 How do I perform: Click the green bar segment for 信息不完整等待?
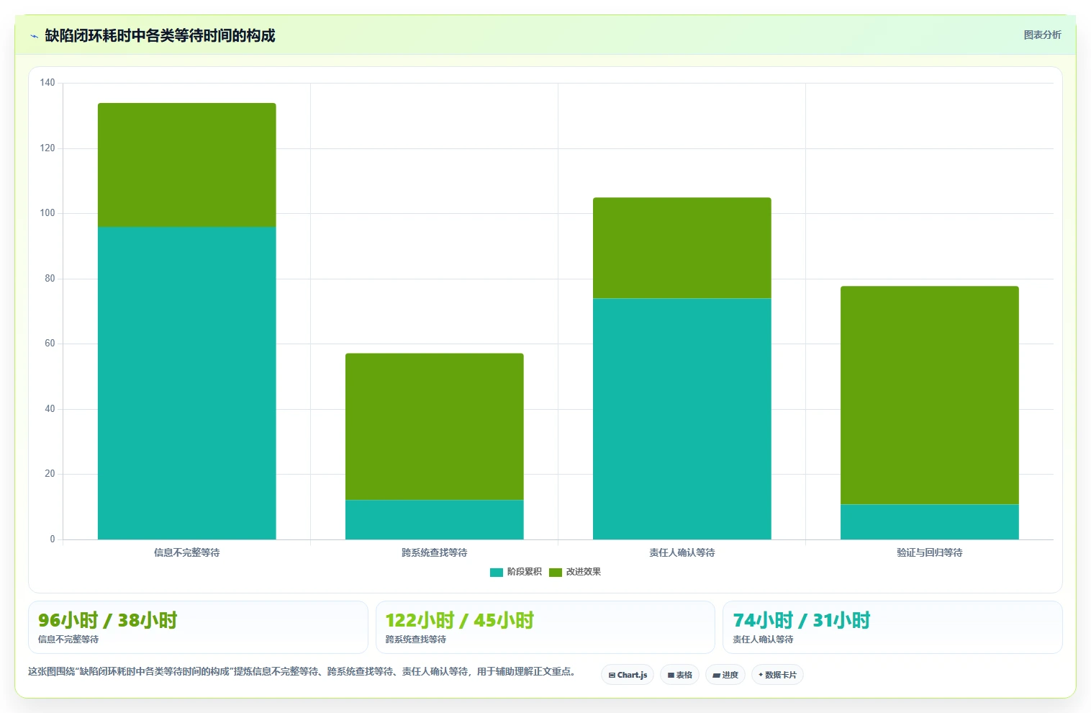pyautogui.click(x=187, y=165)
